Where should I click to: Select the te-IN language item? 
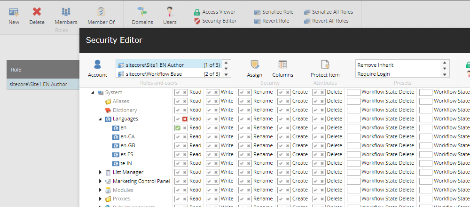point(126,163)
